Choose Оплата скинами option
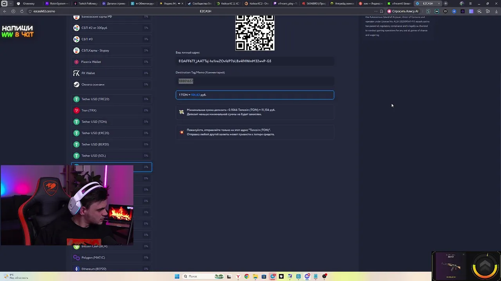 click(x=112, y=84)
